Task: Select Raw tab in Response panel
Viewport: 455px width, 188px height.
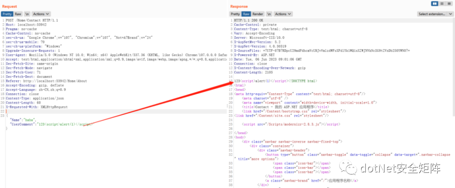Action: 246,14
